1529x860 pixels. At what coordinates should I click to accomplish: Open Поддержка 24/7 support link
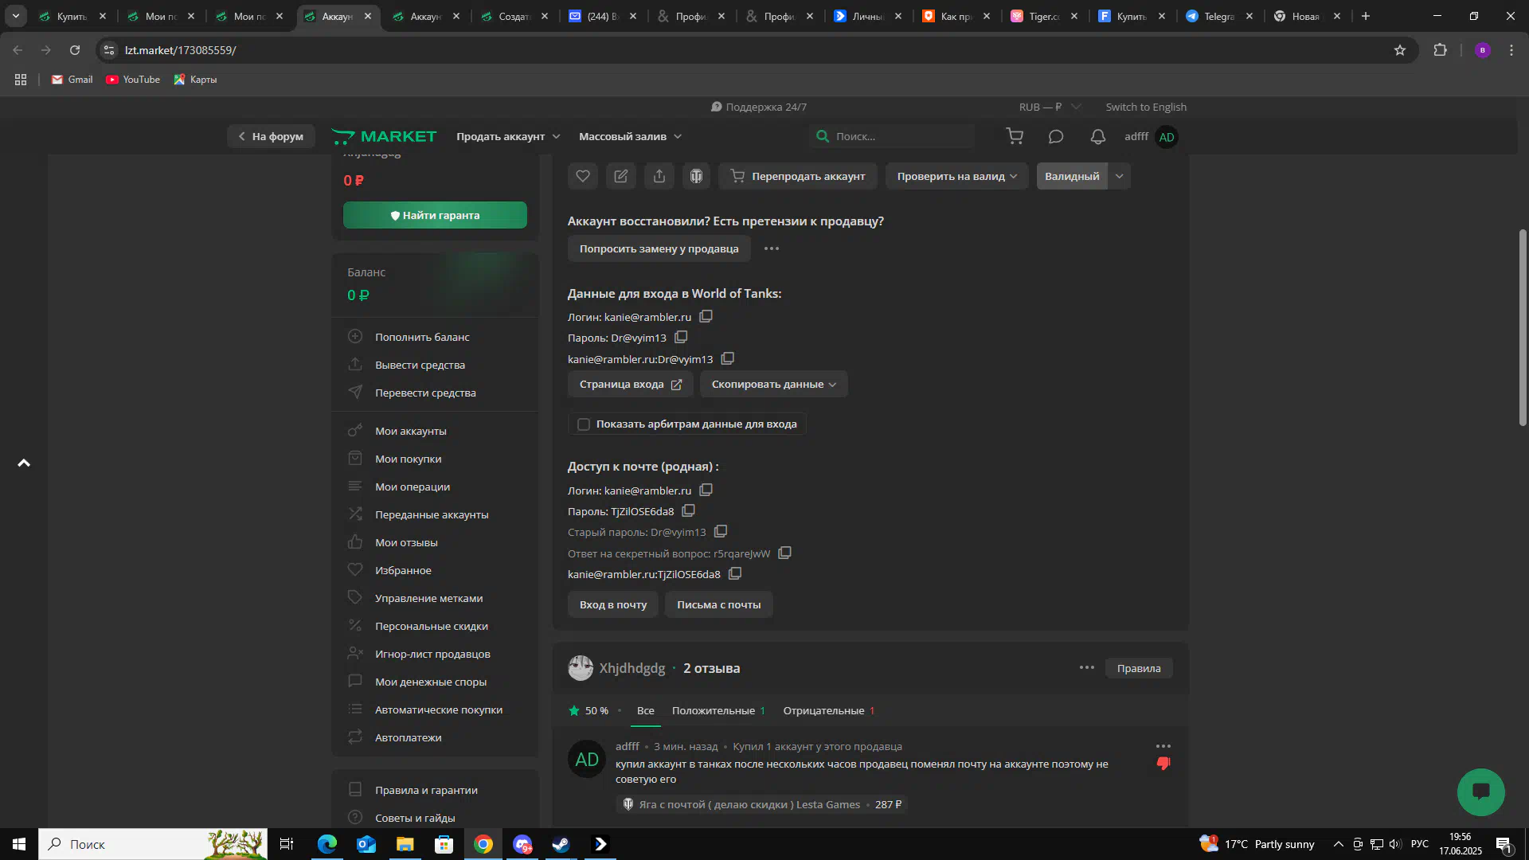758,107
